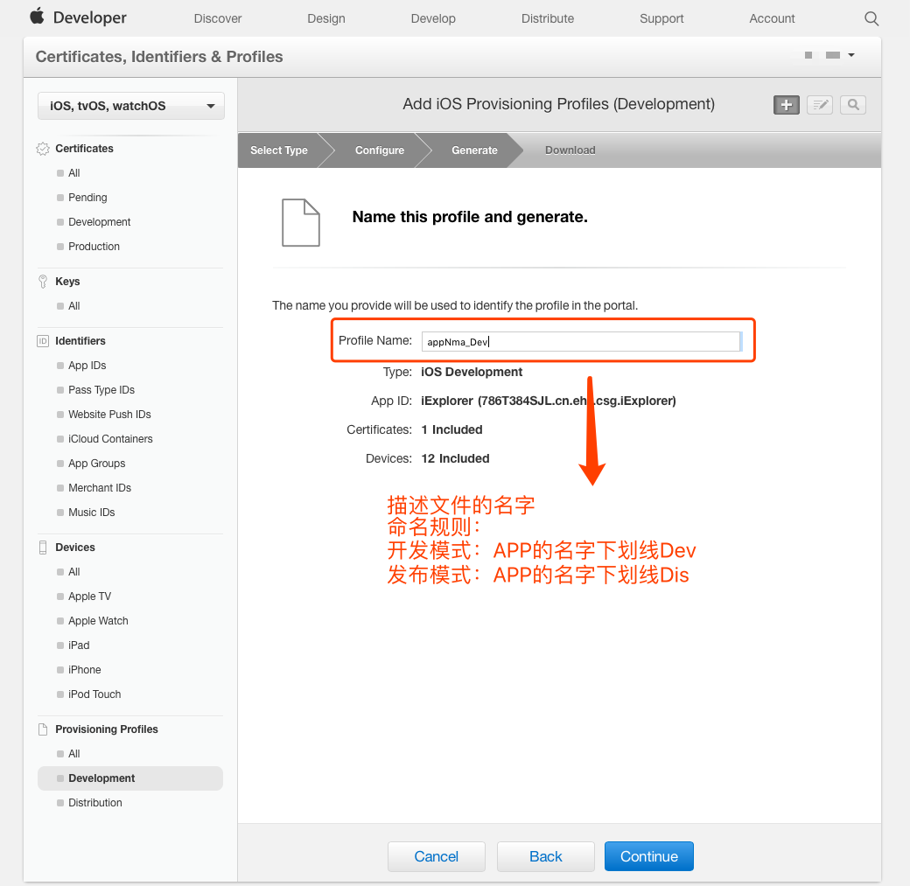Open the Design menu
The image size is (910, 886).
pos(326,18)
